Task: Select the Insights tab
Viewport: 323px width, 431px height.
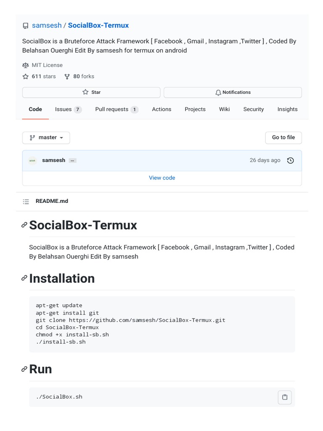Action: point(287,109)
